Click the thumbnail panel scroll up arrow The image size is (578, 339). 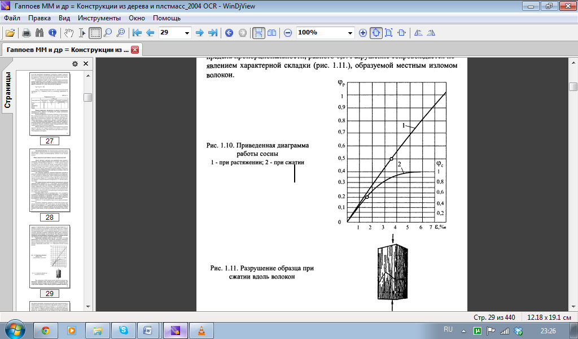pyautogui.click(x=87, y=76)
